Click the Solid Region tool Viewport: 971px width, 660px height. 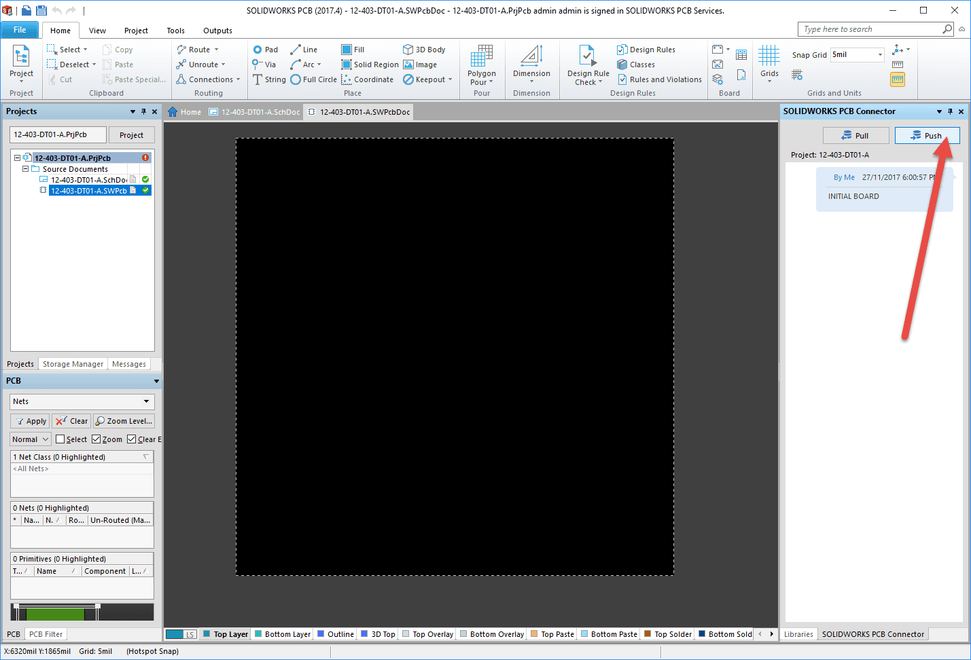370,65
